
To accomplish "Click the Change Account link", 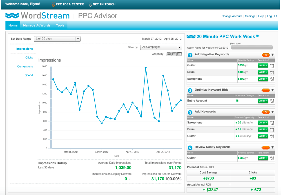I will [x=232, y=16].
